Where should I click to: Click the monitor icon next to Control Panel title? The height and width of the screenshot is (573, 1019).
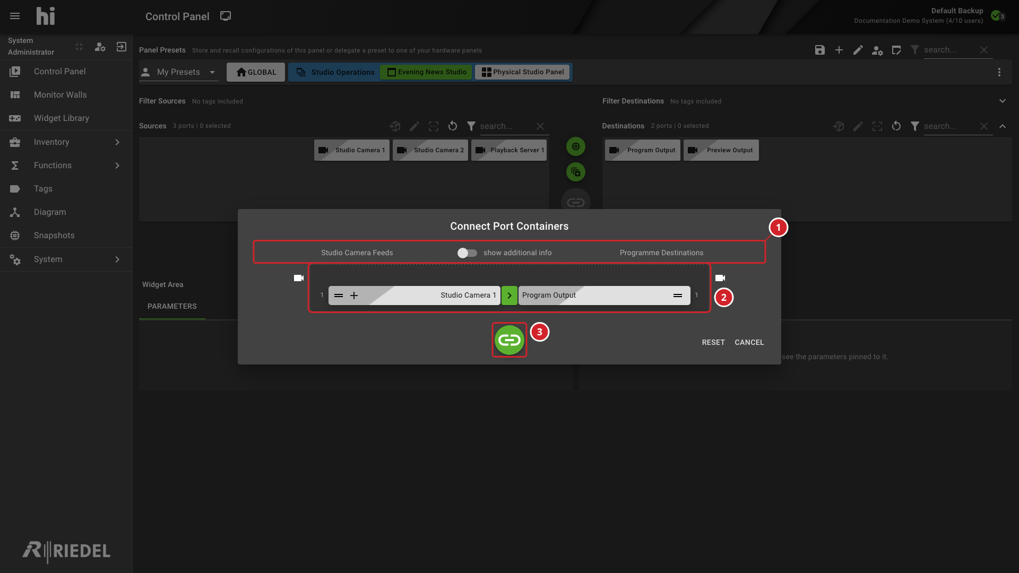226,16
